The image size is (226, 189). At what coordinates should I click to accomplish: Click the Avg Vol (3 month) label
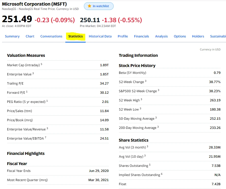tap(132, 147)
